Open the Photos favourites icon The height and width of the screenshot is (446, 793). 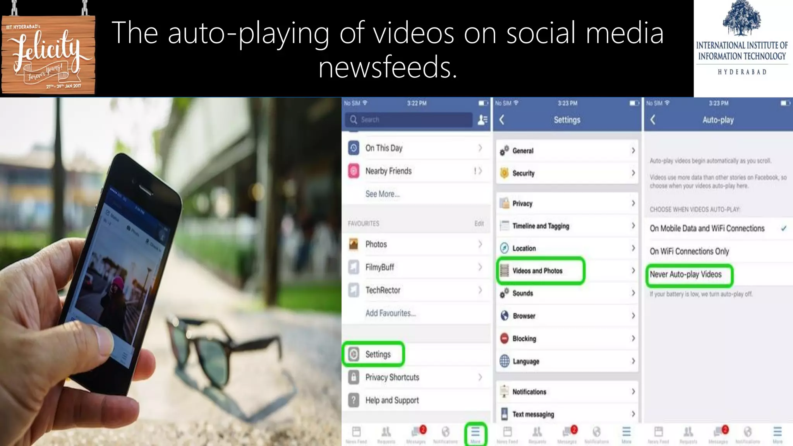coord(354,244)
